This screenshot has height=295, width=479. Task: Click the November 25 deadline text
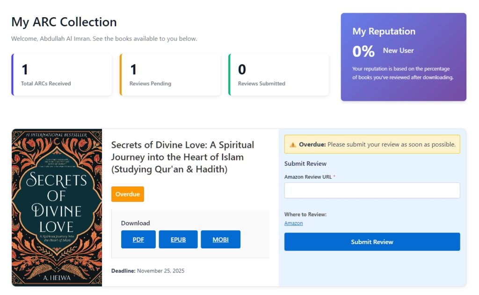pos(147,271)
